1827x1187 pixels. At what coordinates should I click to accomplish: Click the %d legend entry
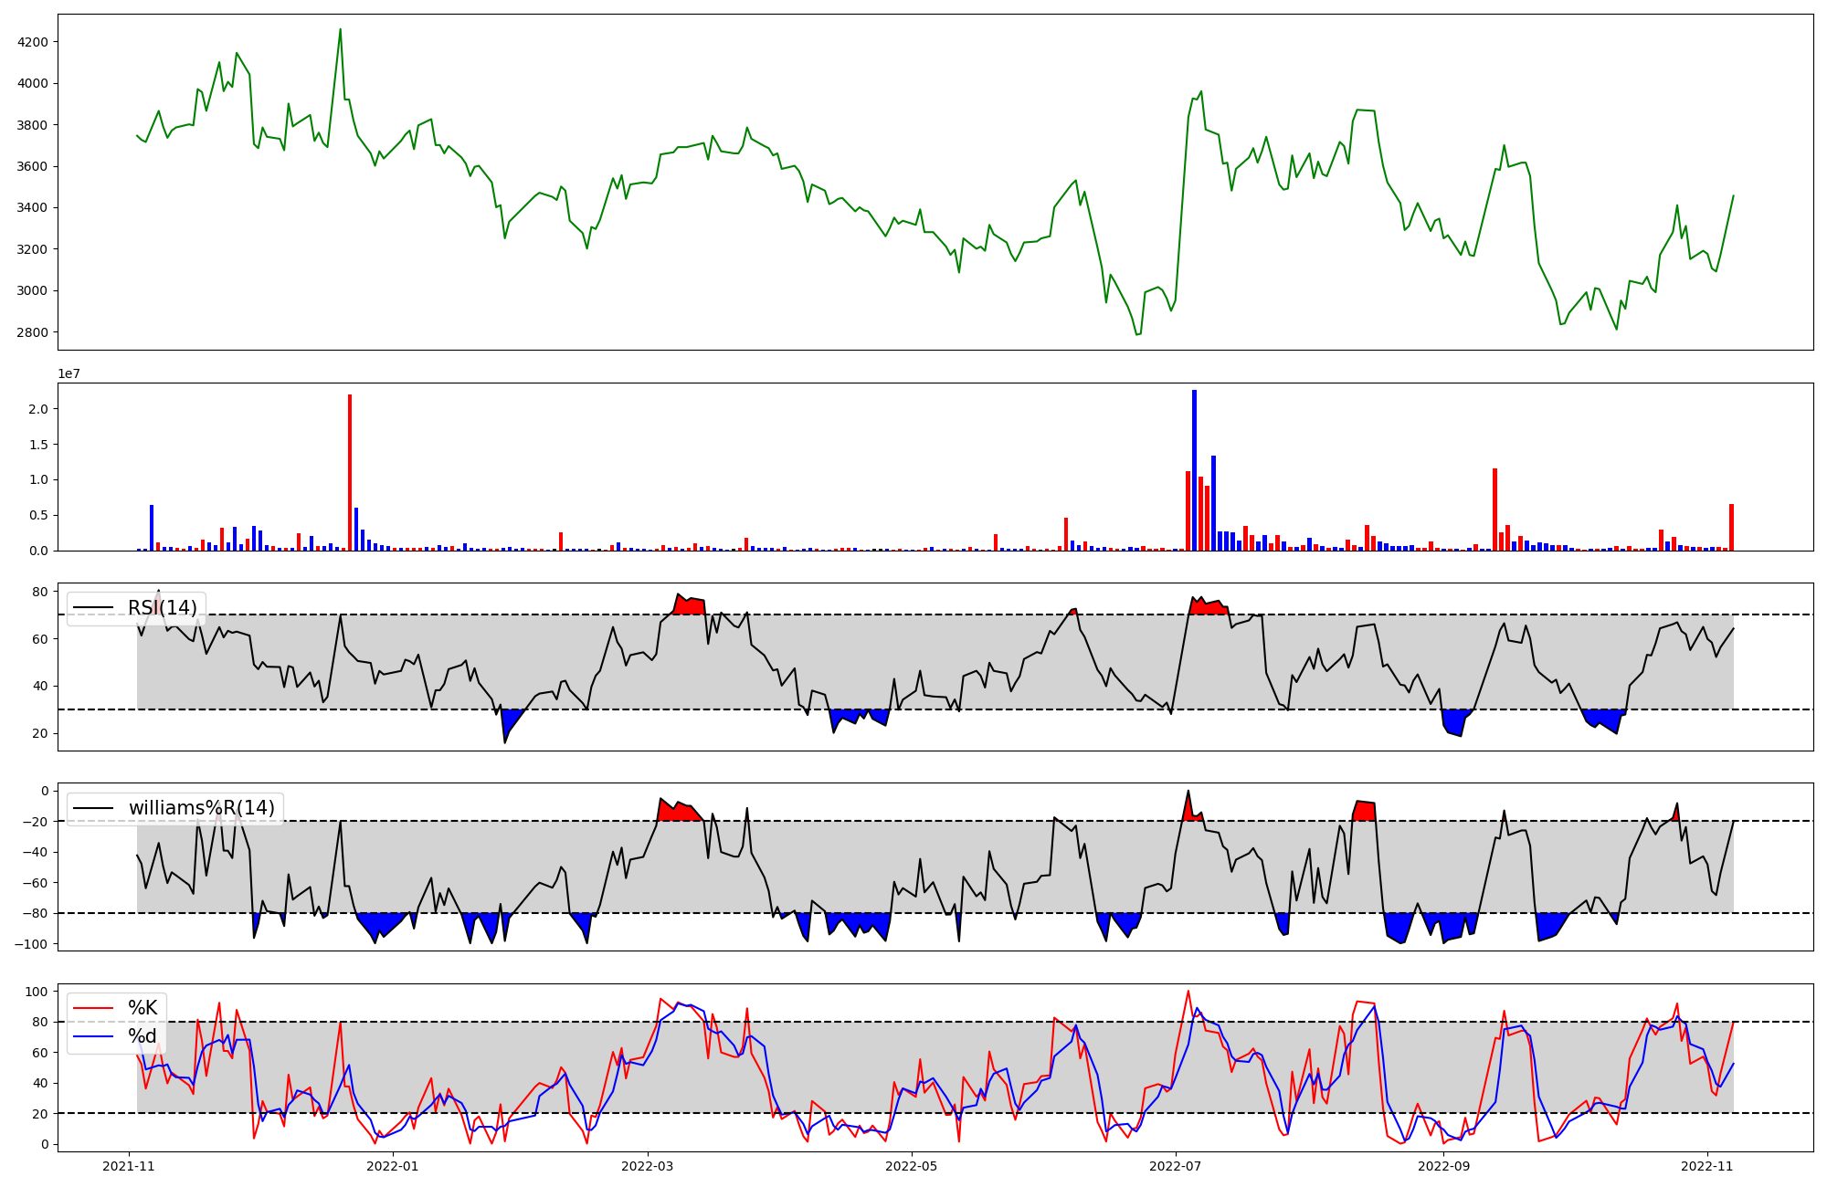tap(143, 1036)
